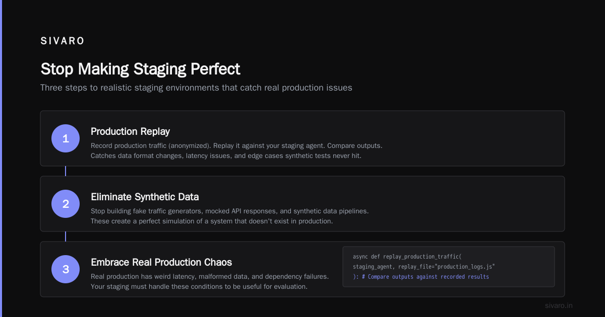Open the sivaro.in footer link

[559, 305]
